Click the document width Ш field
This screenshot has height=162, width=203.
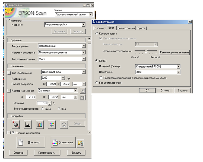pyautogui.click(x=51, y=84)
